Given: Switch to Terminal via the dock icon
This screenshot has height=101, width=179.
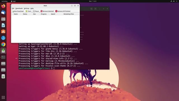Looking at the screenshot, I should [3, 57].
